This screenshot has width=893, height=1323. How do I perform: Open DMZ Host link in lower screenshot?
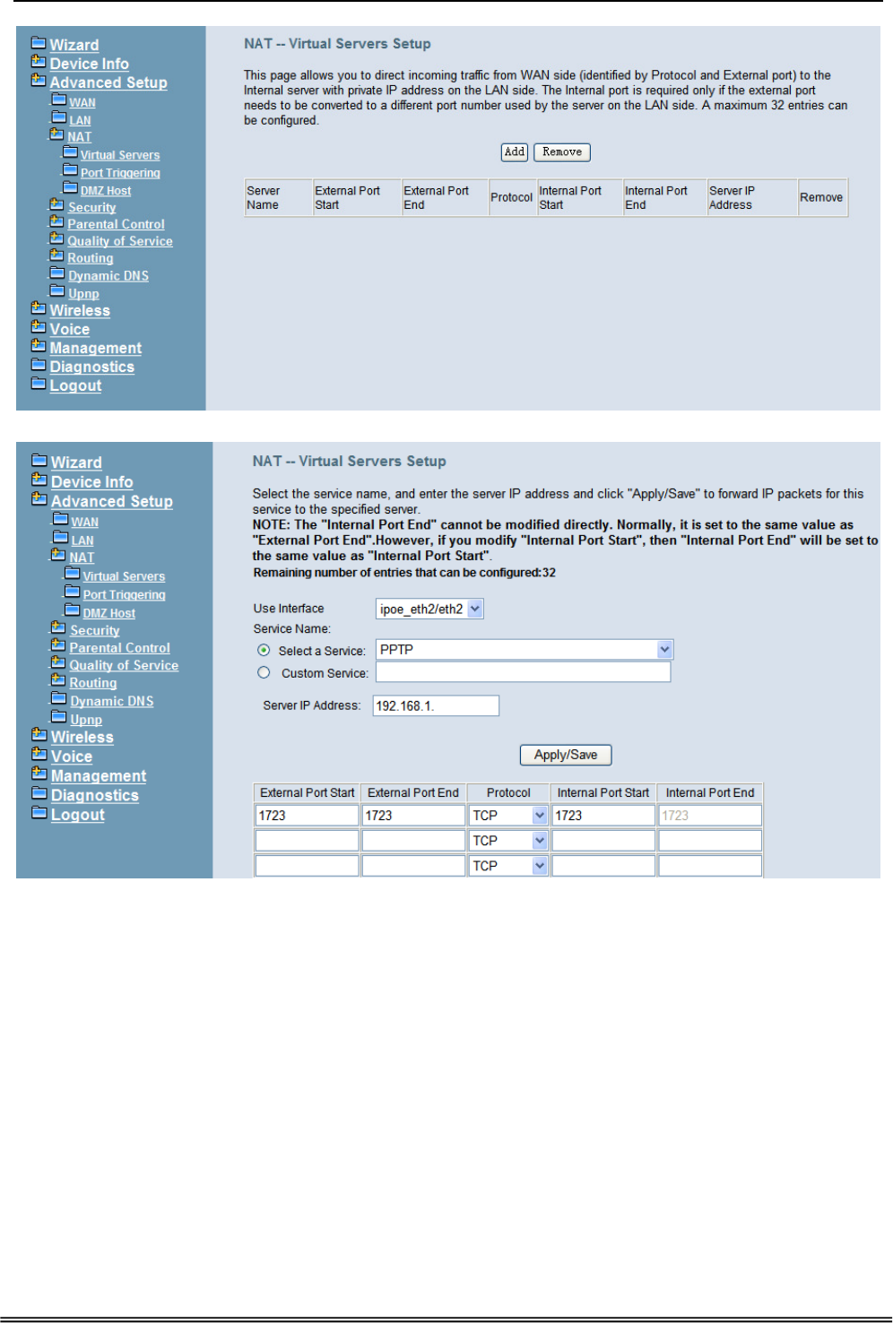click(109, 613)
